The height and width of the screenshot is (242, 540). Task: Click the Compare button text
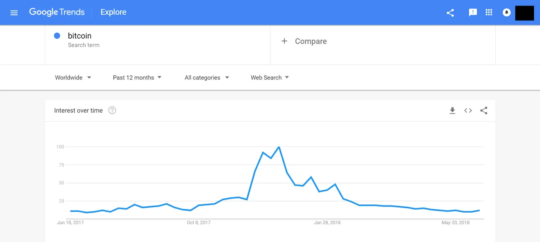[311, 41]
